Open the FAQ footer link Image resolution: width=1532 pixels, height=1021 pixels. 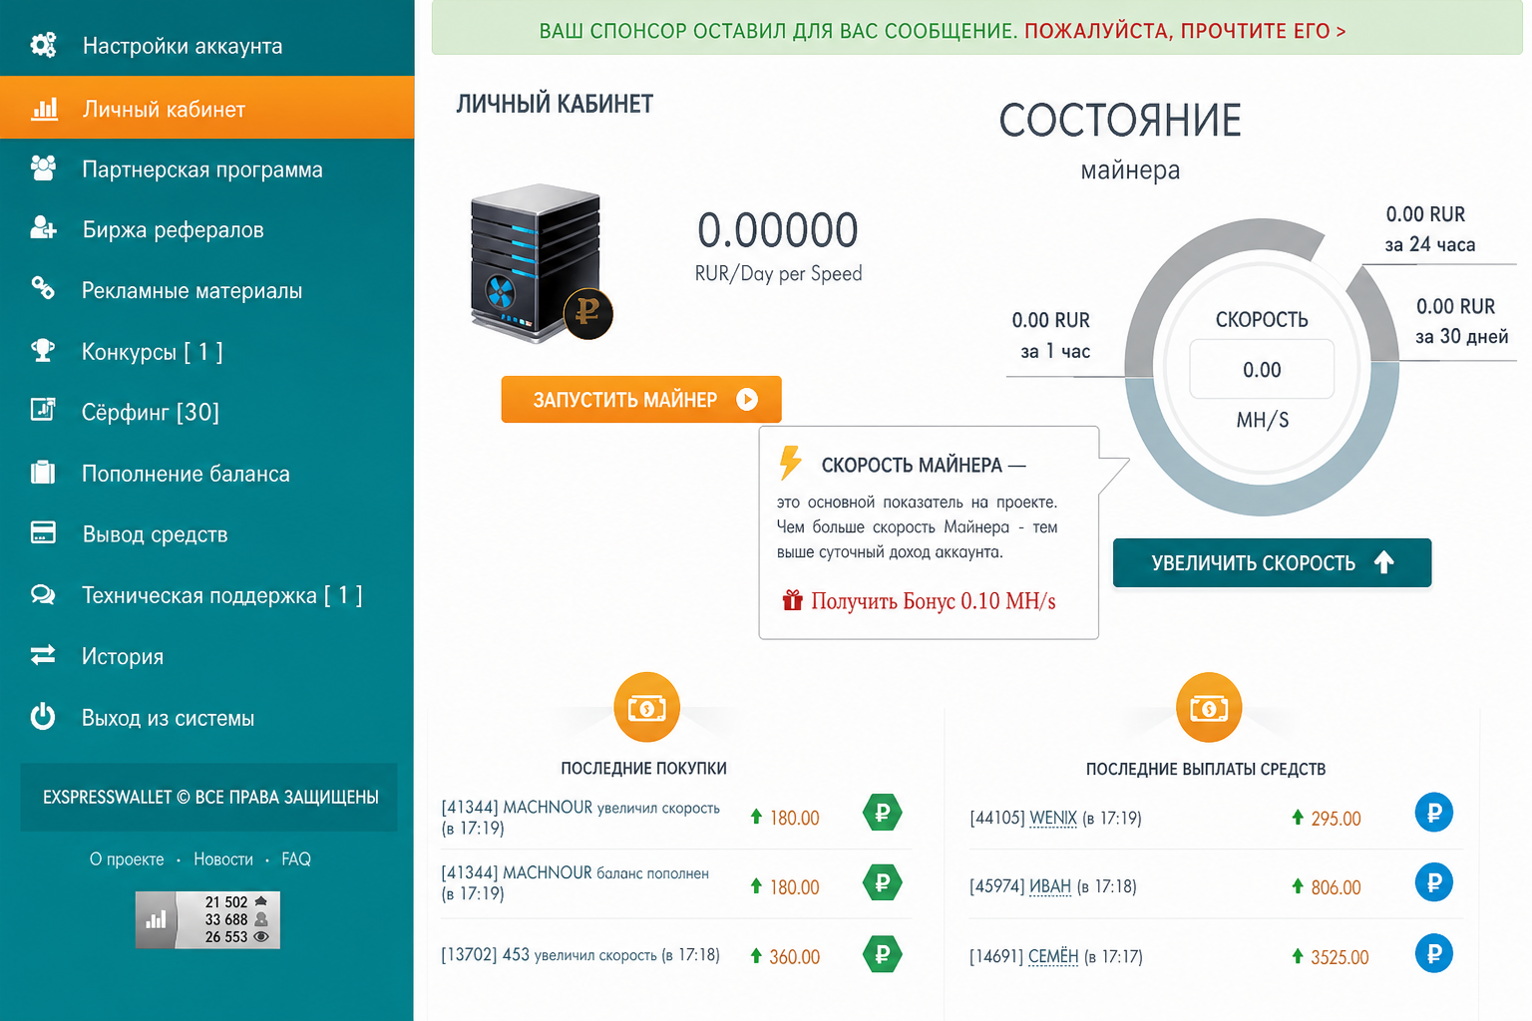point(296,859)
